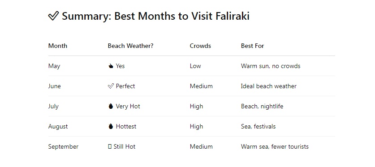
Task: Click Warm sea, fewer tourists text
Action: pos(275,146)
